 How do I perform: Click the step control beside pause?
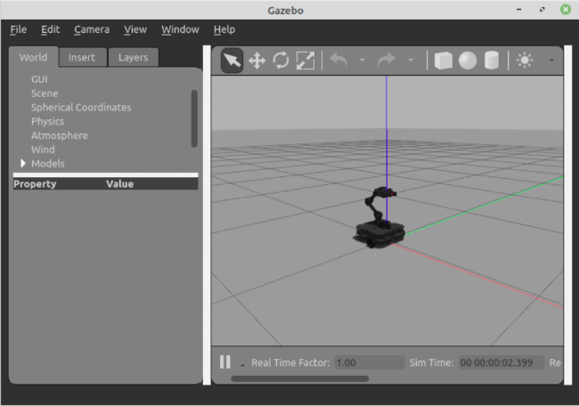[x=242, y=365]
